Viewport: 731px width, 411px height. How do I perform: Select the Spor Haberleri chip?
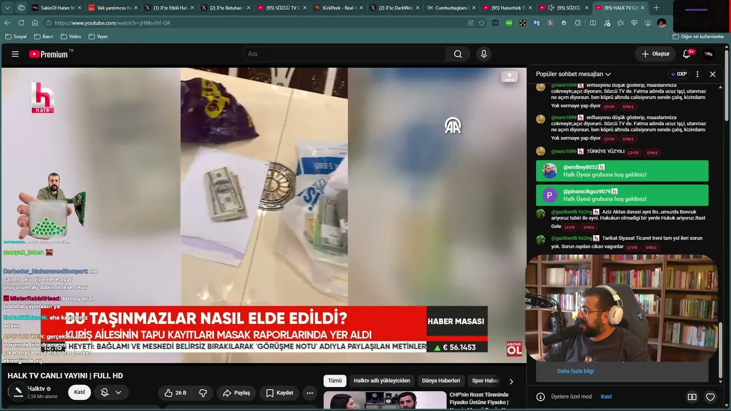click(x=485, y=381)
